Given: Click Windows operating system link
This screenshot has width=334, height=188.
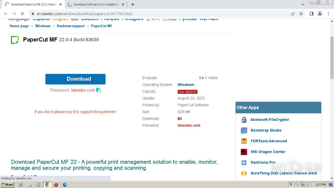Looking at the screenshot, I should pos(186,85).
